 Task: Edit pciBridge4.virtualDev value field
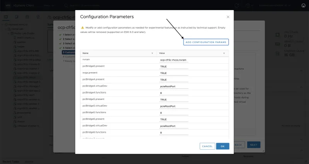tap(173, 86)
